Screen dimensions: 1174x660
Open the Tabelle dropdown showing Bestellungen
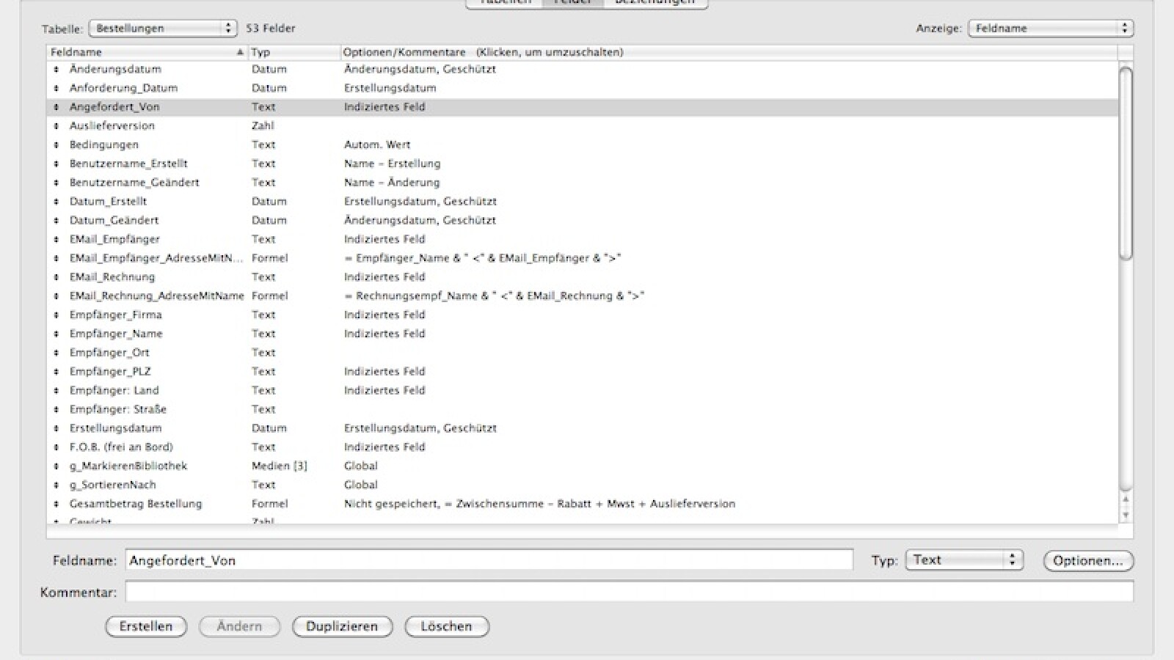point(163,28)
